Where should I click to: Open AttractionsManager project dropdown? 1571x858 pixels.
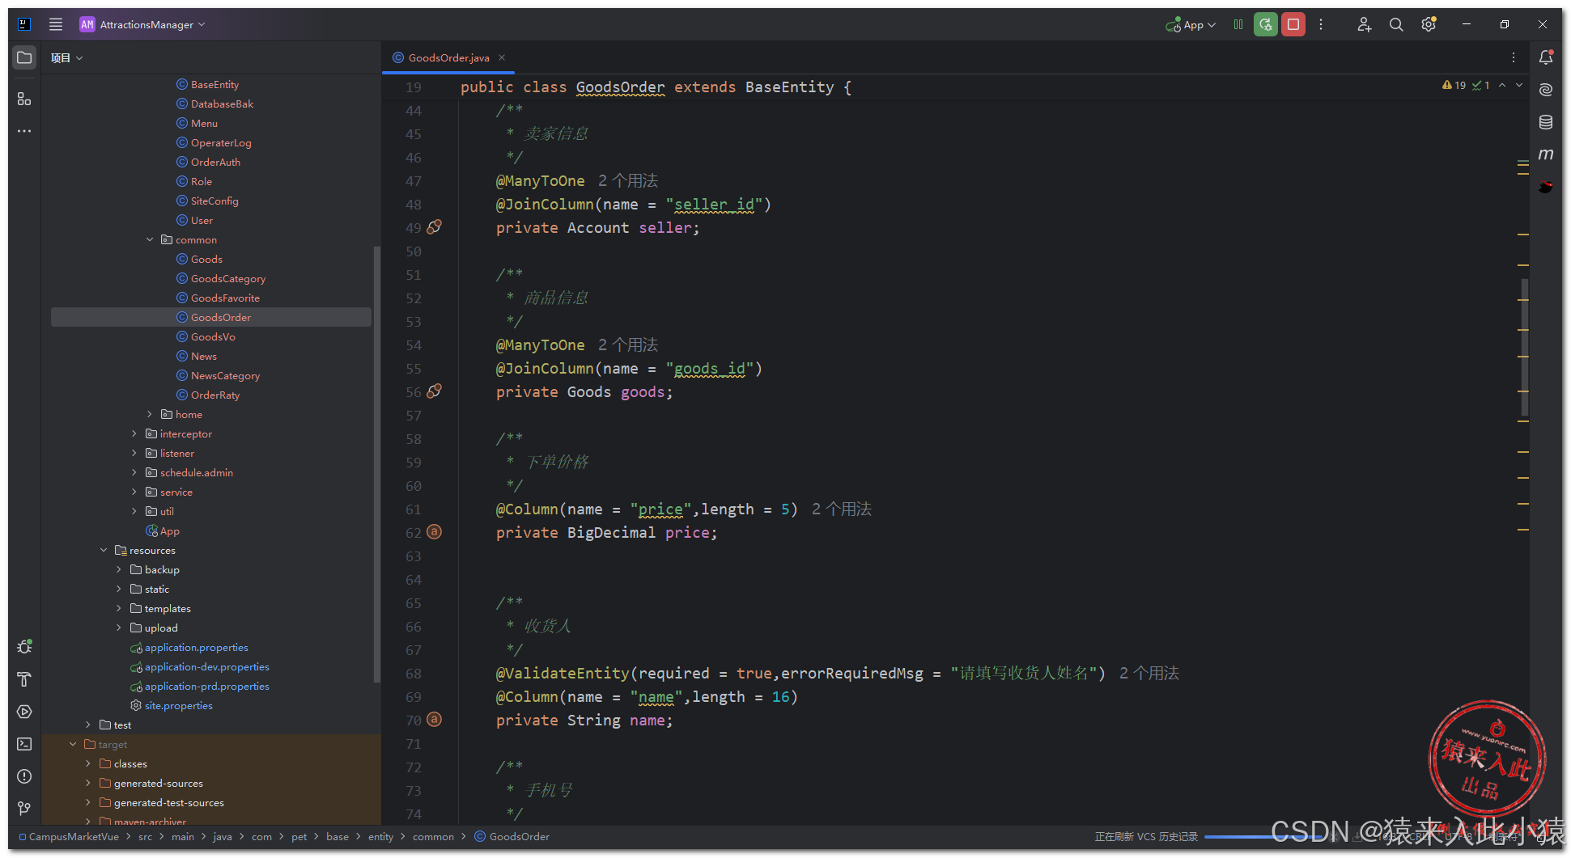tap(142, 24)
